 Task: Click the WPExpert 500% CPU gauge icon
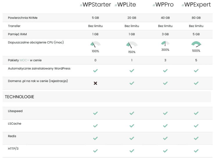[x=196, y=44]
